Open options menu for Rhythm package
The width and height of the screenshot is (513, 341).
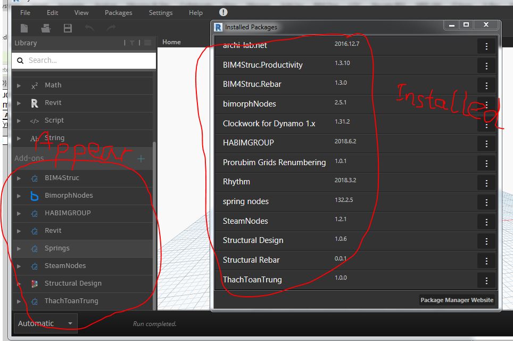point(486,183)
